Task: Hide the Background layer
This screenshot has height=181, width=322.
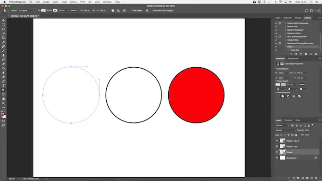Action: click(277, 158)
